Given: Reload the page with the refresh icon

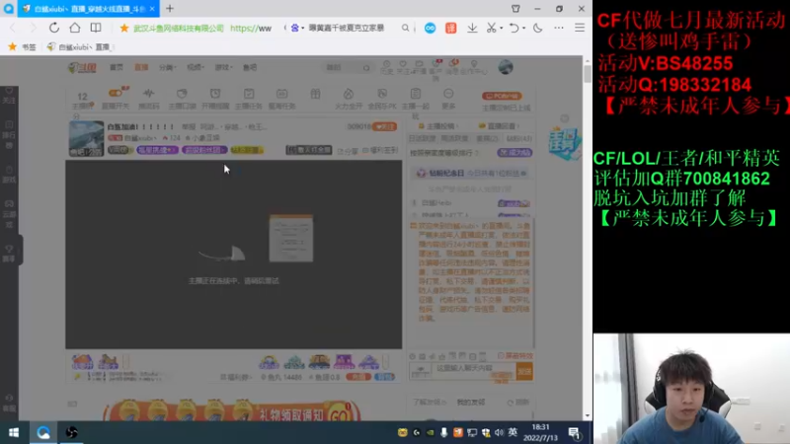Looking at the screenshot, I should (x=54, y=28).
